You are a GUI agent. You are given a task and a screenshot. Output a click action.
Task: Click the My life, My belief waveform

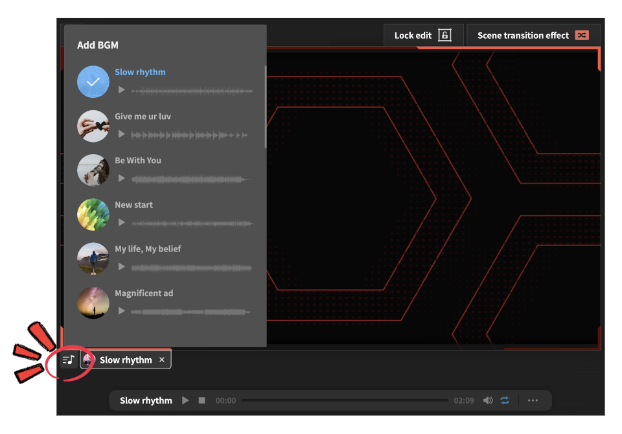(192, 268)
